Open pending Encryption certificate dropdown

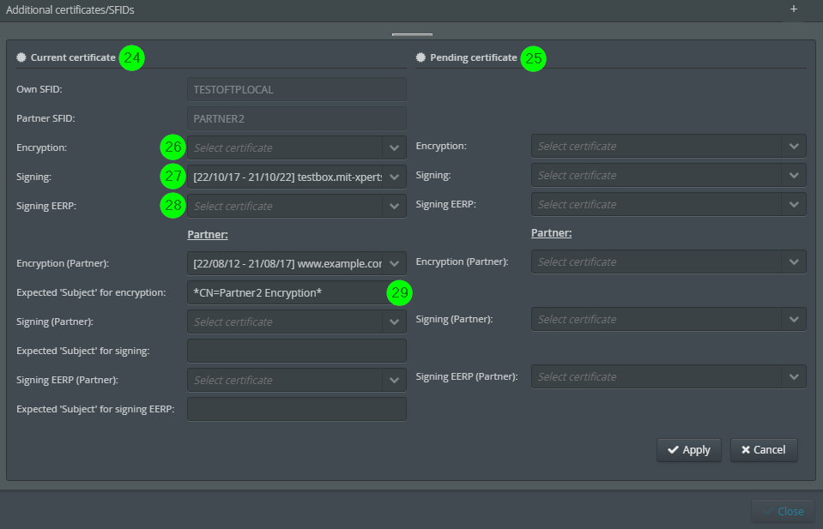[x=669, y=147]
